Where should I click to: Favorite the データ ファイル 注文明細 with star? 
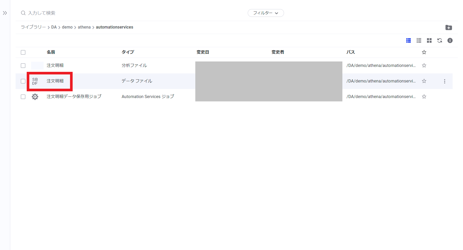424,81
